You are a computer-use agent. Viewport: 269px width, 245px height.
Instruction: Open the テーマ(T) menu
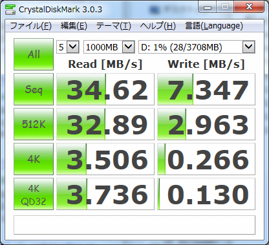(x=114, y=26)
